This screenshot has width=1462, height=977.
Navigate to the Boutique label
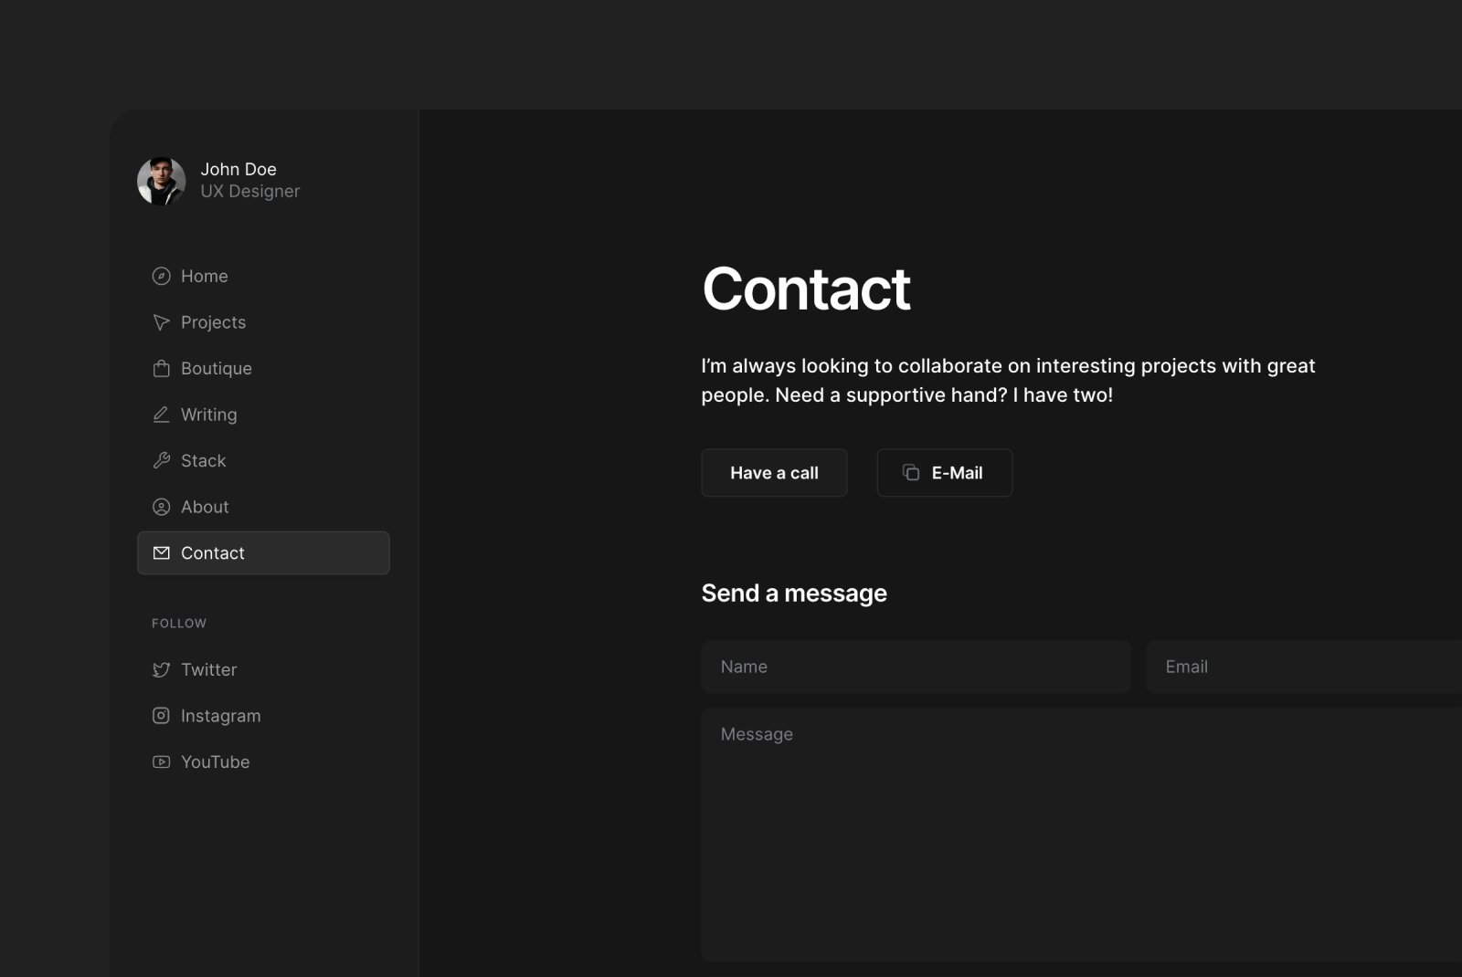[217, 368]
